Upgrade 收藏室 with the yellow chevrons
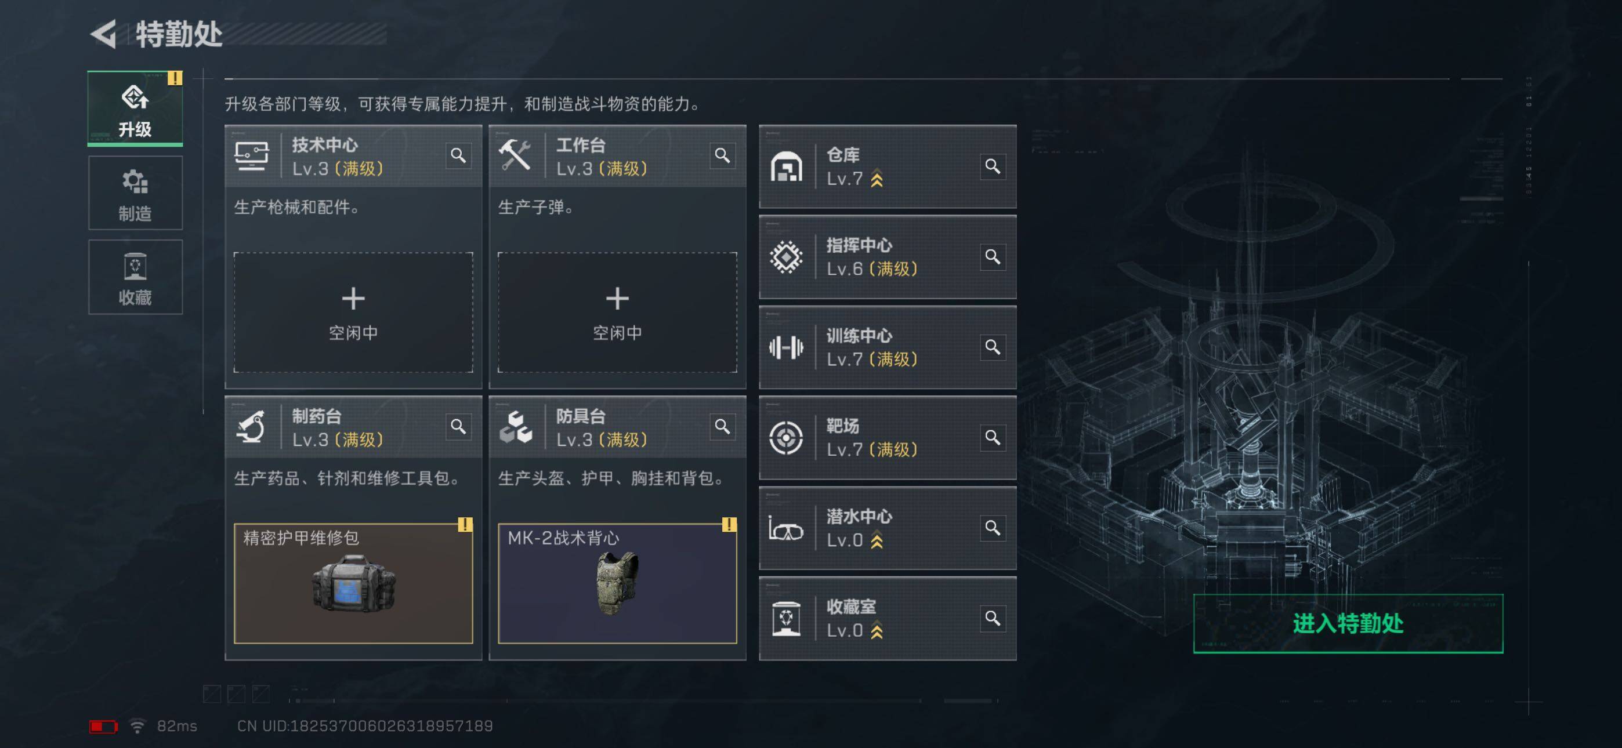The width and height of the screenshot is (1622, 748). point(877,631)
